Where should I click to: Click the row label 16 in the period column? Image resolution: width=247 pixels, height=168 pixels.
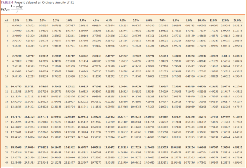(x=7, y=117)
